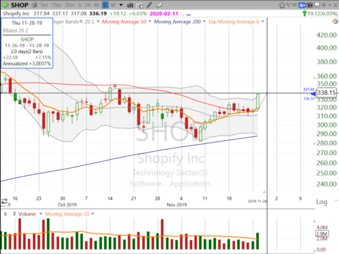
Task: Click the Volume pane resize arrows icon
Action: tap(14, 214)
